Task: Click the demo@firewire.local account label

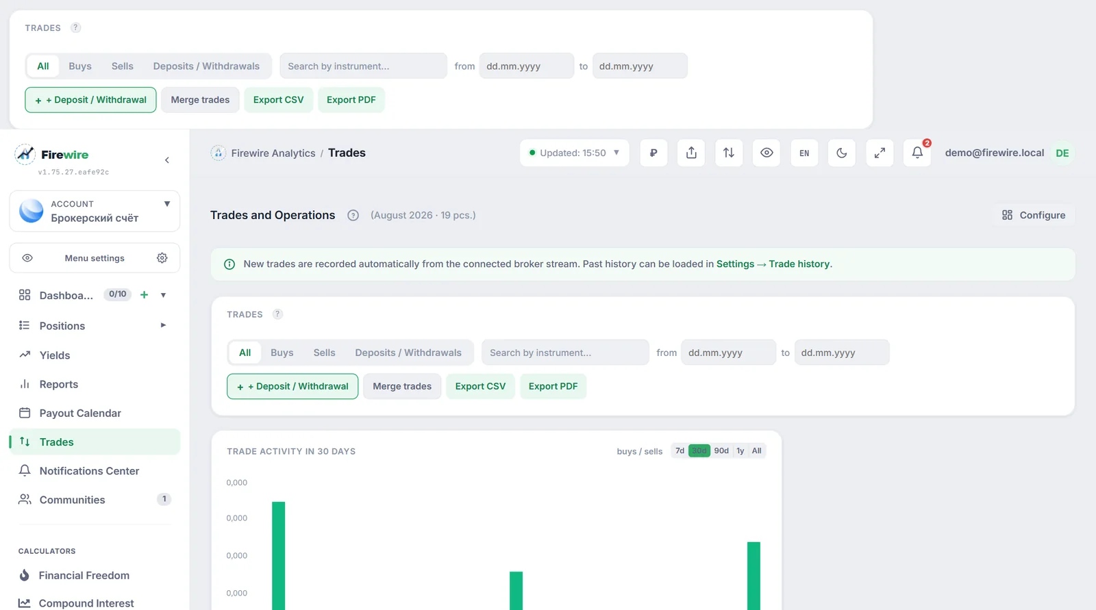Action: (995, 153)
